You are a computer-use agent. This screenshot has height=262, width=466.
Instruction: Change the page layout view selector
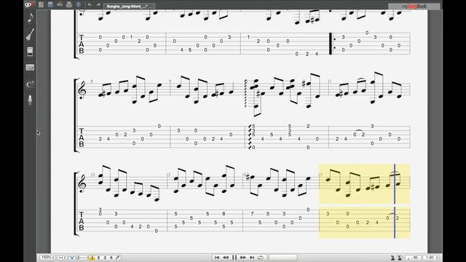[62, 258]
